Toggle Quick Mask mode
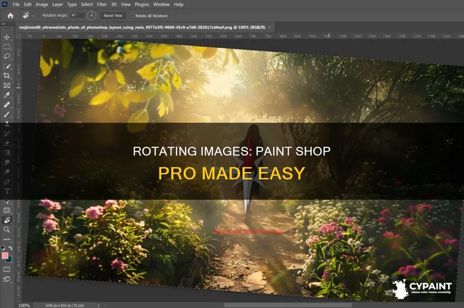 (6, 269)
